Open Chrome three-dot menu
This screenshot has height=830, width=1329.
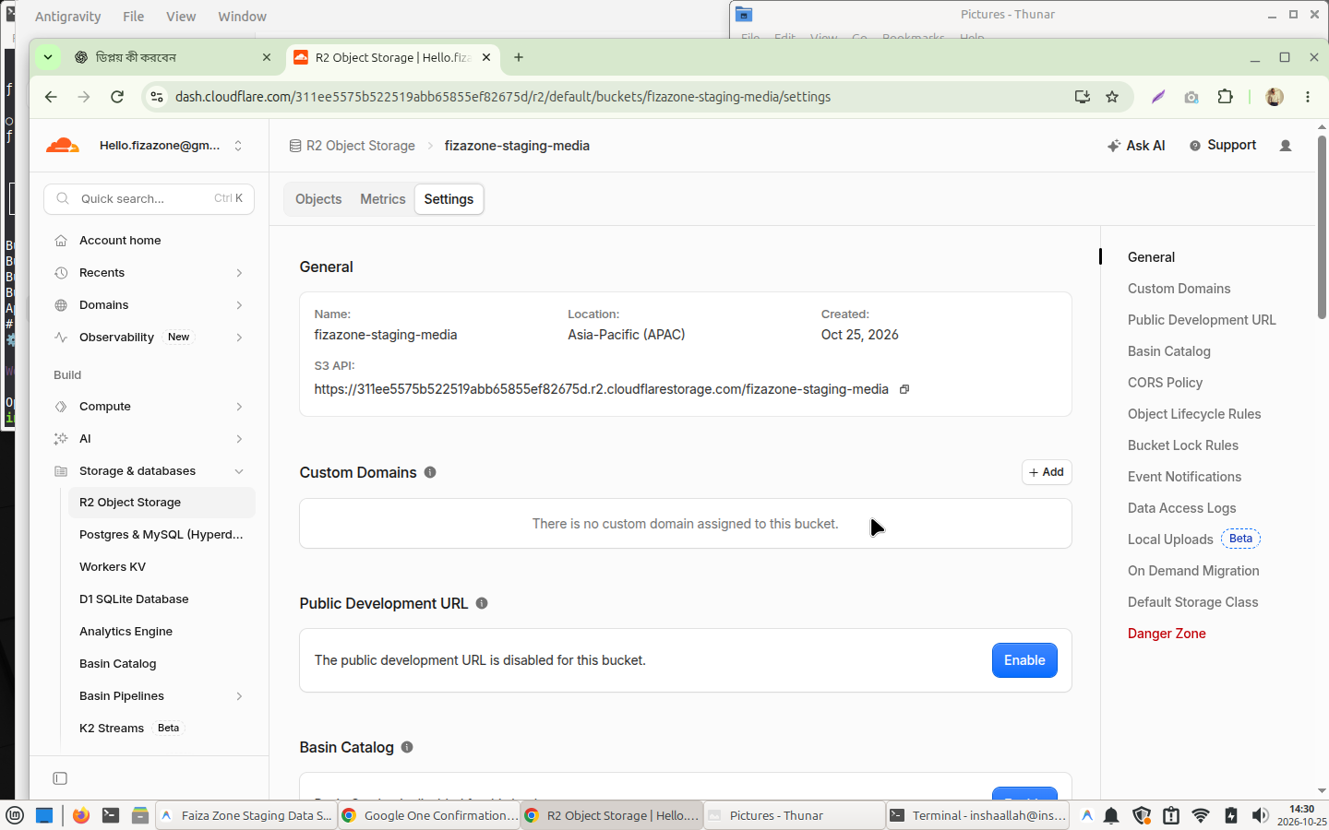click(1308, 97)
